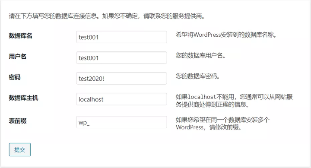The height and width of the screenshot is (168, 311).
Task: Click the 数据库主机 field with localhost
Action: [121, 99]
